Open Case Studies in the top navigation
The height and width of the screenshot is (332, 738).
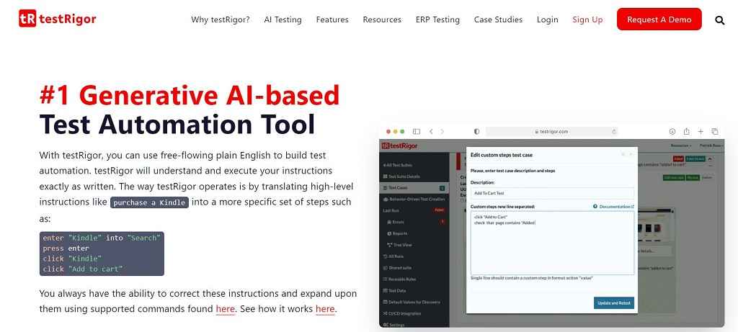click(499, 19)
